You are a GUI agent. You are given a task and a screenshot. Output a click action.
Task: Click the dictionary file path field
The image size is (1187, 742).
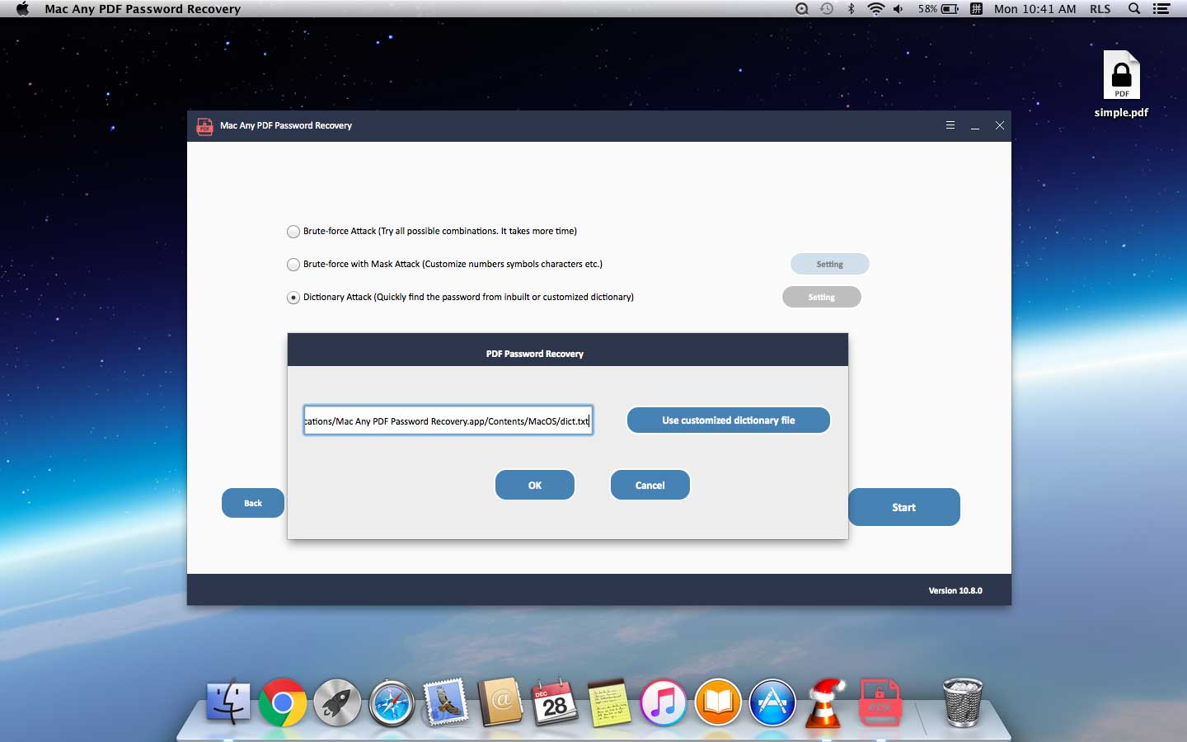click(x=448, y=420)
